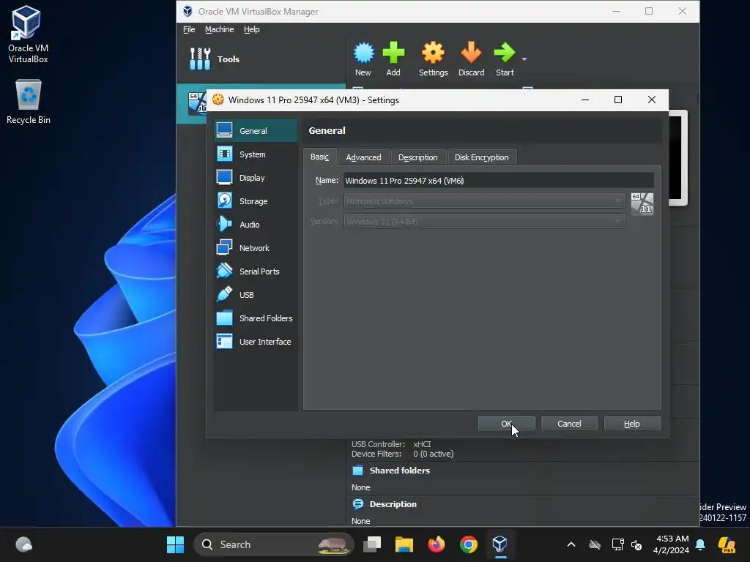Open the Shared Folders settings category

[256, 318]
